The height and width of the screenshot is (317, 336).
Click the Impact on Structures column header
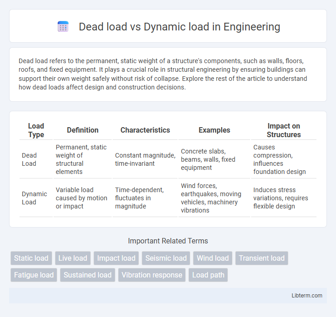[x=284, y=130]
